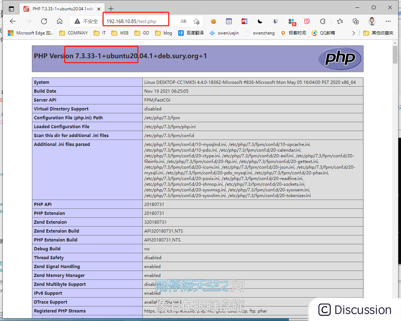Show the not secure site info warning

(x=86, y=21)
